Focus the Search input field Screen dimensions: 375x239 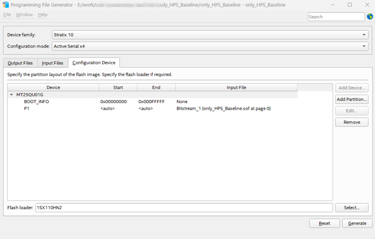click(x=336, y=17)
